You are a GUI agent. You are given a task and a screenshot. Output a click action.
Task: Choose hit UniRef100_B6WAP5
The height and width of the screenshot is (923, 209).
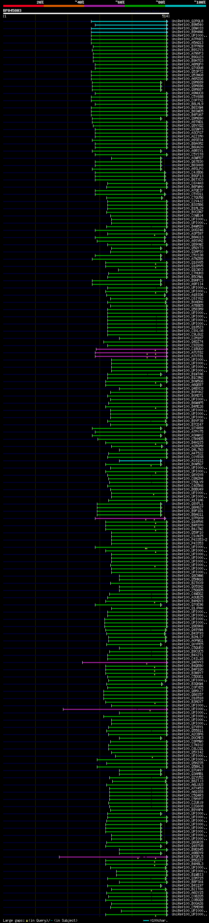coord(187,403)
